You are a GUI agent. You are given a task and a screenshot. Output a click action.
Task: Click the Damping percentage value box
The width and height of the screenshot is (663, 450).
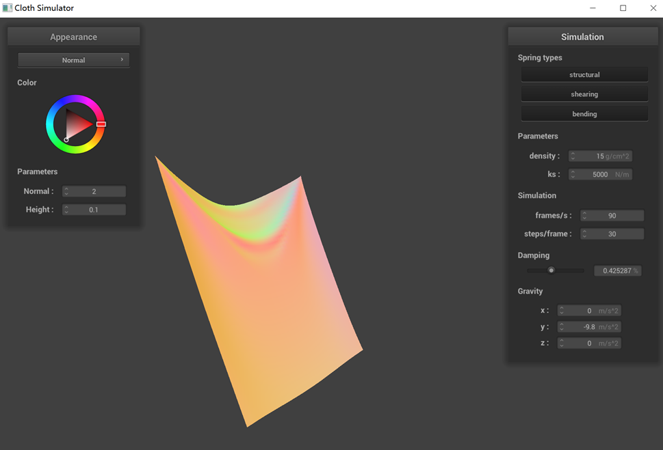pyautogui.click(x=617, y=271)
